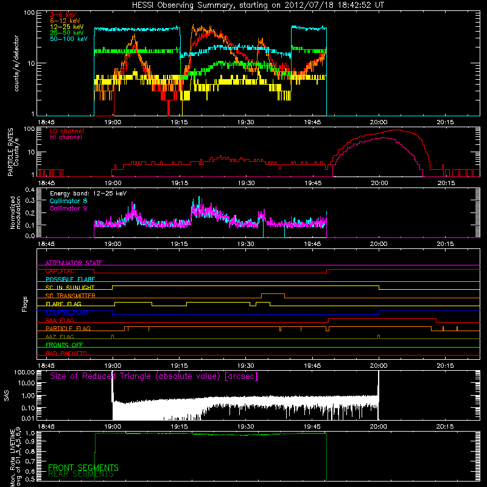487x487 pixels.
Task: Click the raised SC_TRANSMITTER flag step
Action: pos(273,294)
